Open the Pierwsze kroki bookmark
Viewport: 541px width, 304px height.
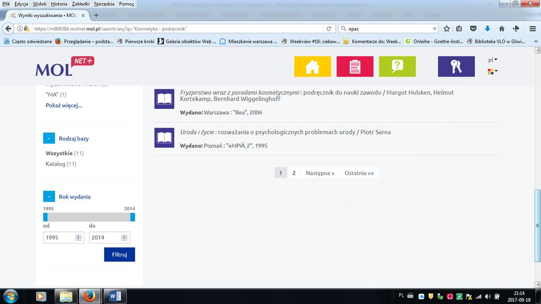[136, 41]
